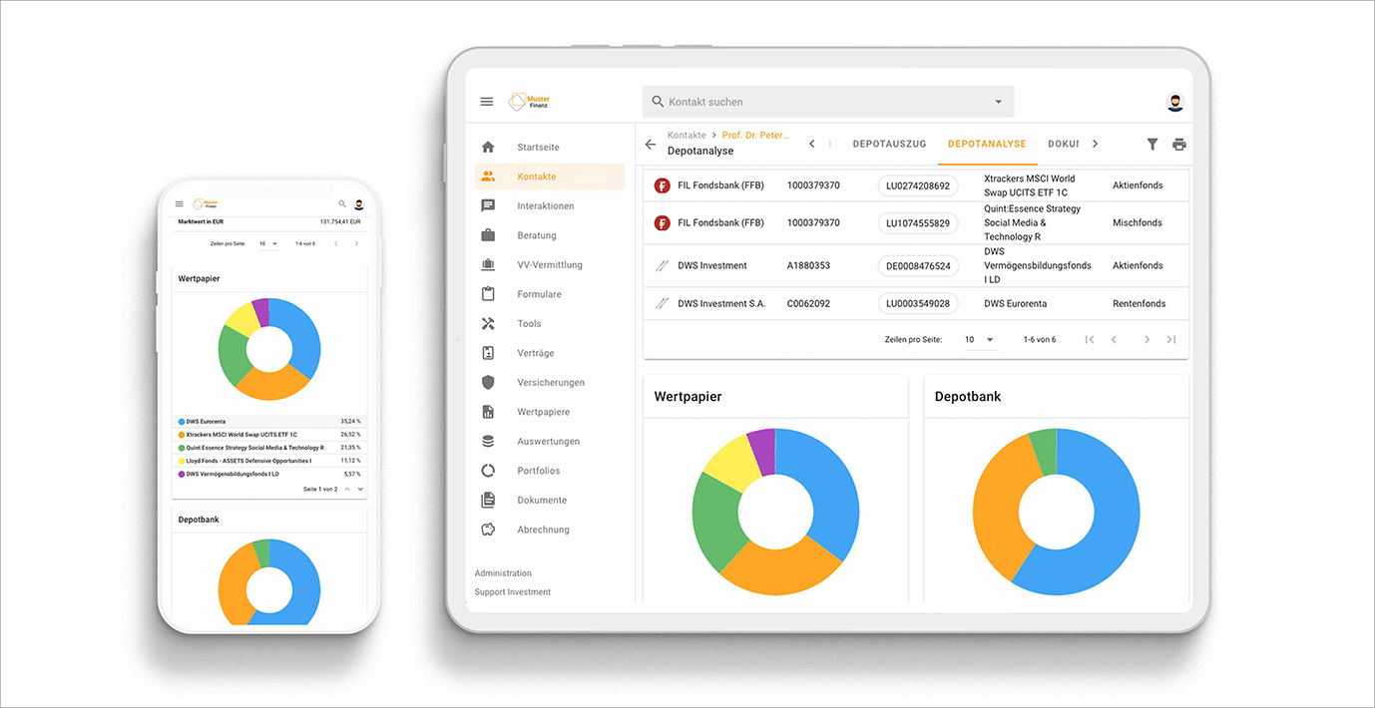Click the FIL Fondsbank logo in the first row
Image resolution: width=1375 pixels, height=708 pixels.
click(662, 184)
